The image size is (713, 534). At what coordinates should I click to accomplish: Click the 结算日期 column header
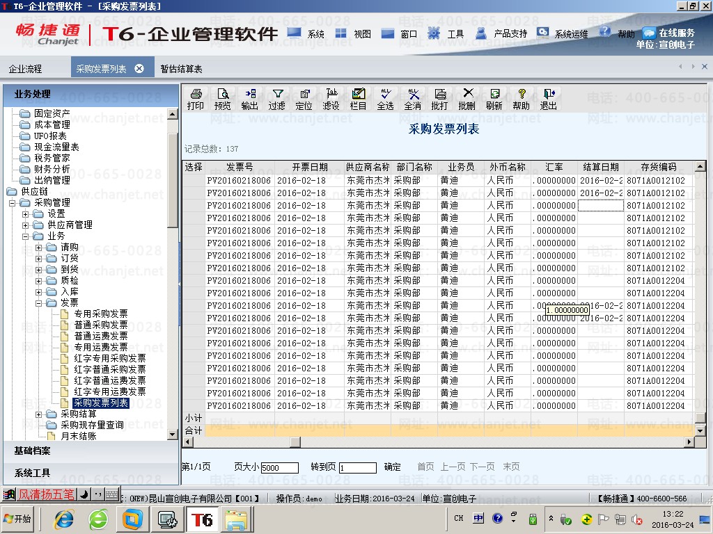[x=601, y=167]
